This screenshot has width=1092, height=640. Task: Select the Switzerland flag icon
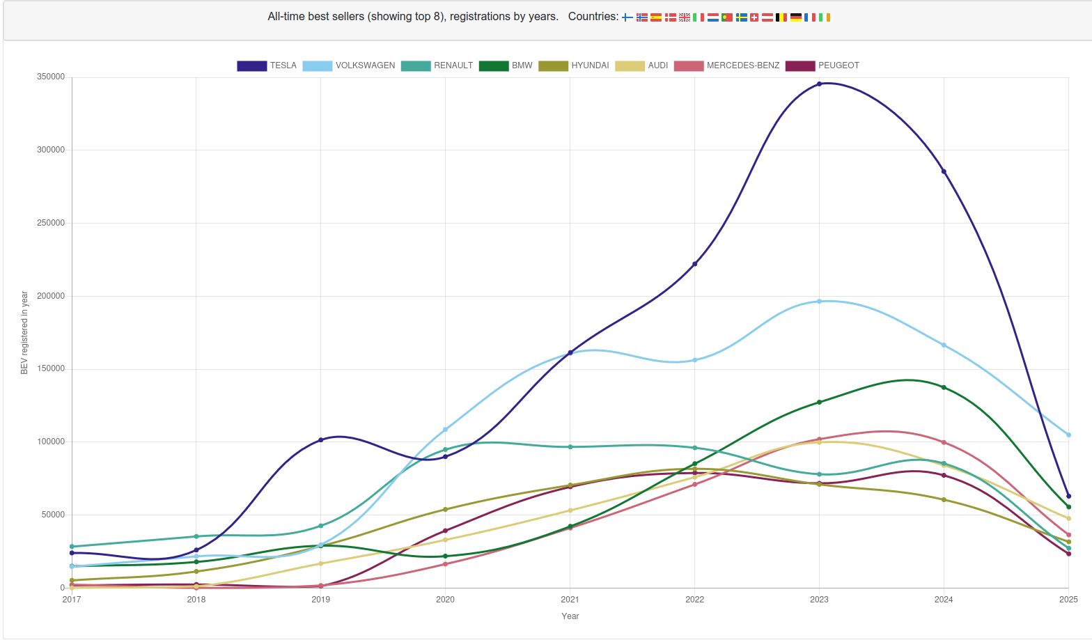(754, 17)
